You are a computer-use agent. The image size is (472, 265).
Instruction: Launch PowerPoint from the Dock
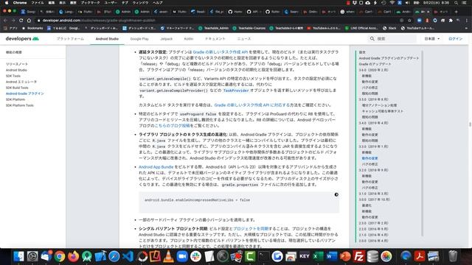click(x=345, y=256)
